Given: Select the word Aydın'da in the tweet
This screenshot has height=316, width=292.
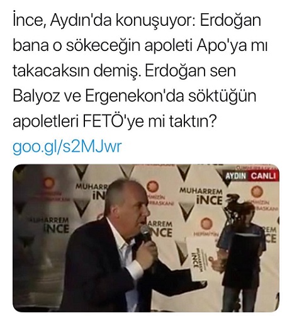Looking at the screenshot, I should point(81,22).
